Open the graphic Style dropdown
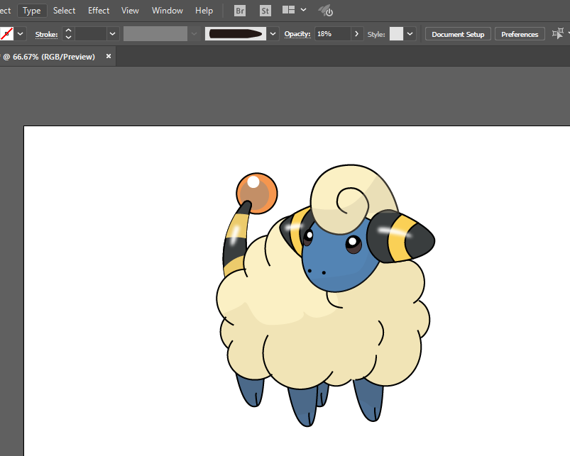Viewport: 570px width, 456px height. 410,34
